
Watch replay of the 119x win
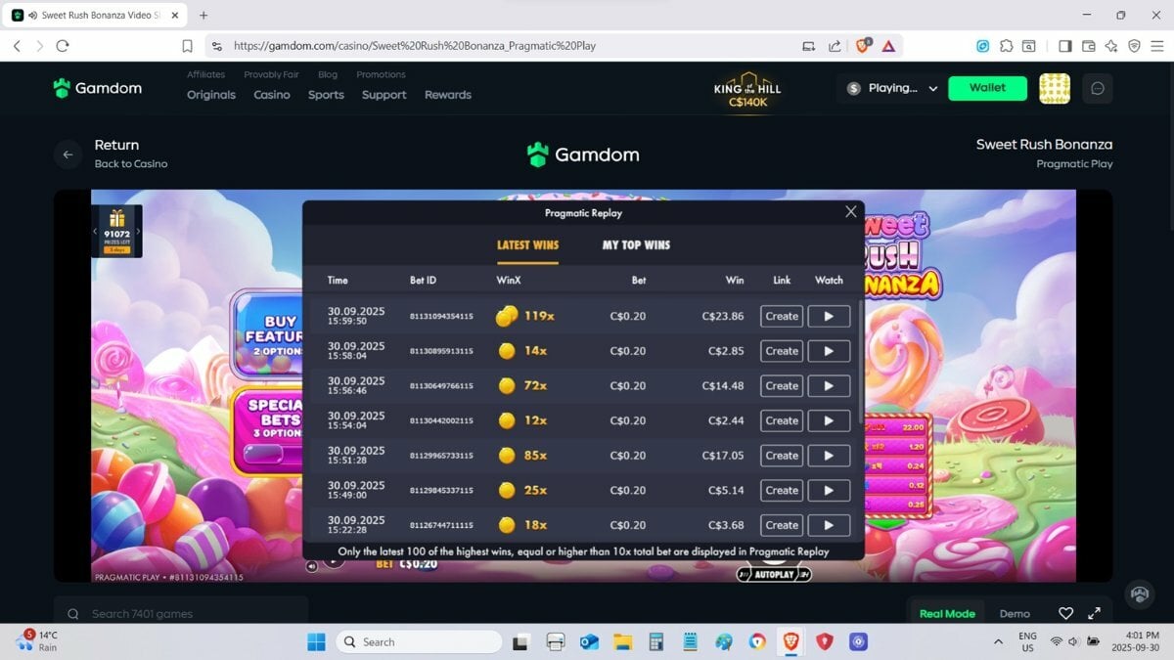point(829,316)
